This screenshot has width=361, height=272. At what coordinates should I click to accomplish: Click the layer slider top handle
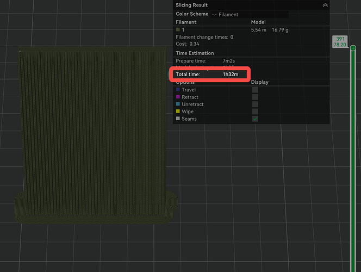353,48
